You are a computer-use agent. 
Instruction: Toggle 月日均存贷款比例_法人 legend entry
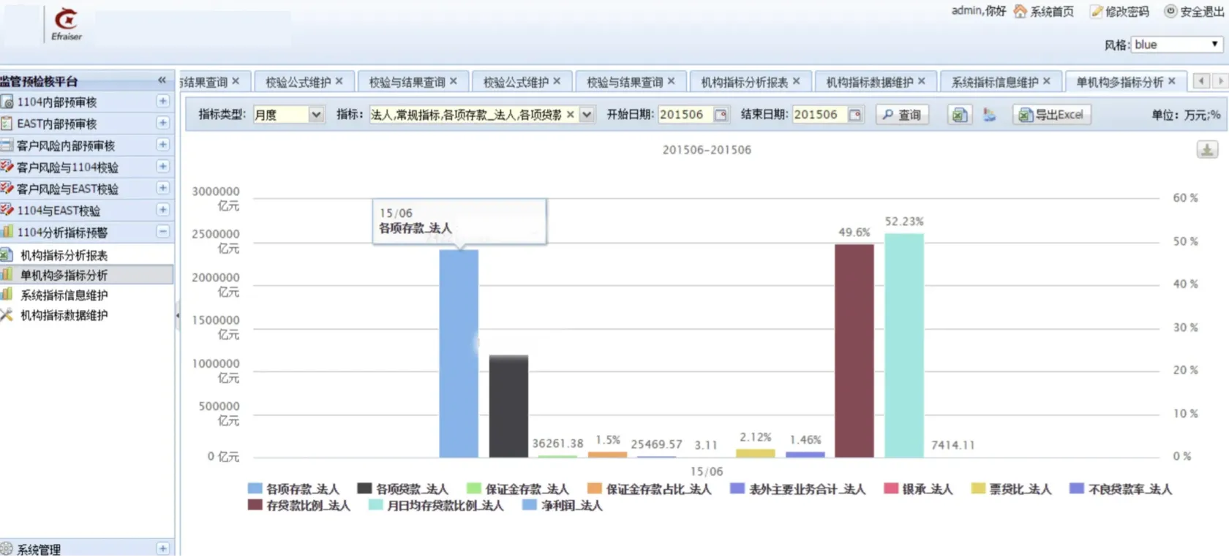pos(436,505)
